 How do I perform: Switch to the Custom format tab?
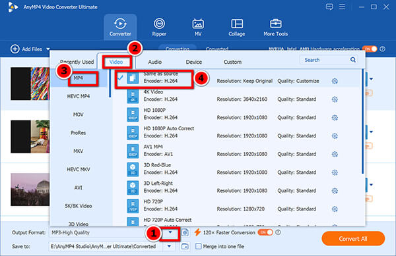coord(232,62)
